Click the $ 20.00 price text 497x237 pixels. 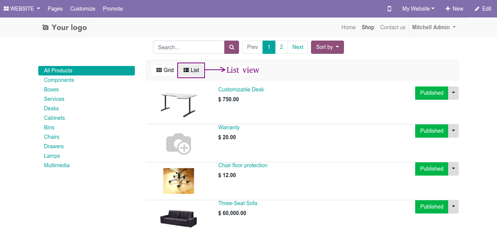(x=227, y=137)
